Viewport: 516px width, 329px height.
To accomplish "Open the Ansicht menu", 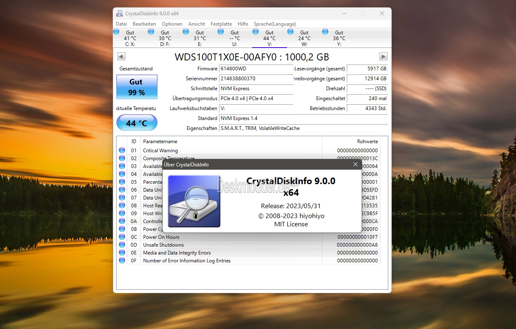I will (x=197, y=24).
